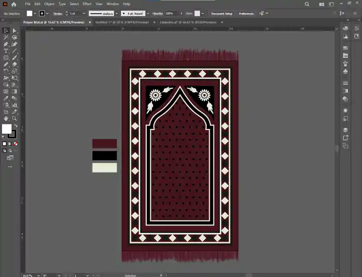Select the Direct Selection tool
Screen dimensions: 362x277
click(14, 30)
